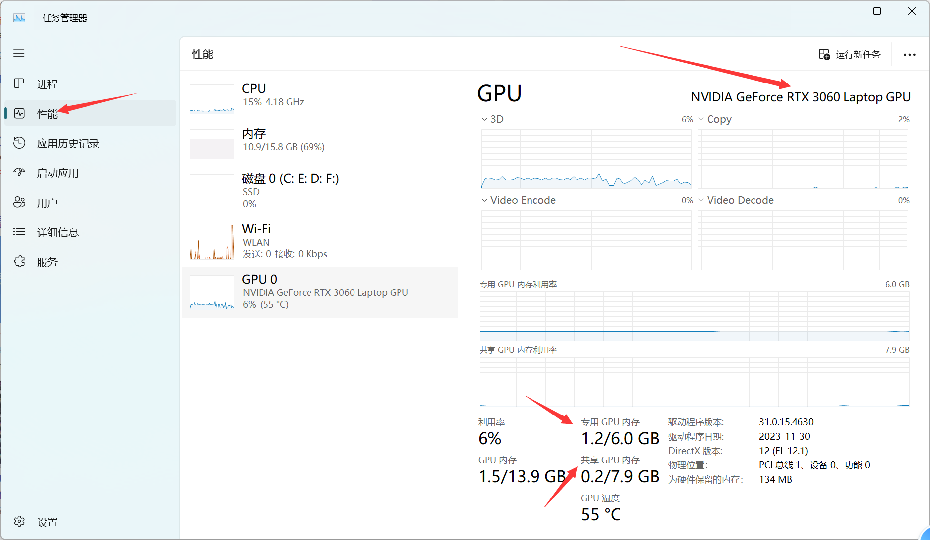Click the Task Manager app icon in title bar
This screenshot has height=540, width=930.
[19, 18]
